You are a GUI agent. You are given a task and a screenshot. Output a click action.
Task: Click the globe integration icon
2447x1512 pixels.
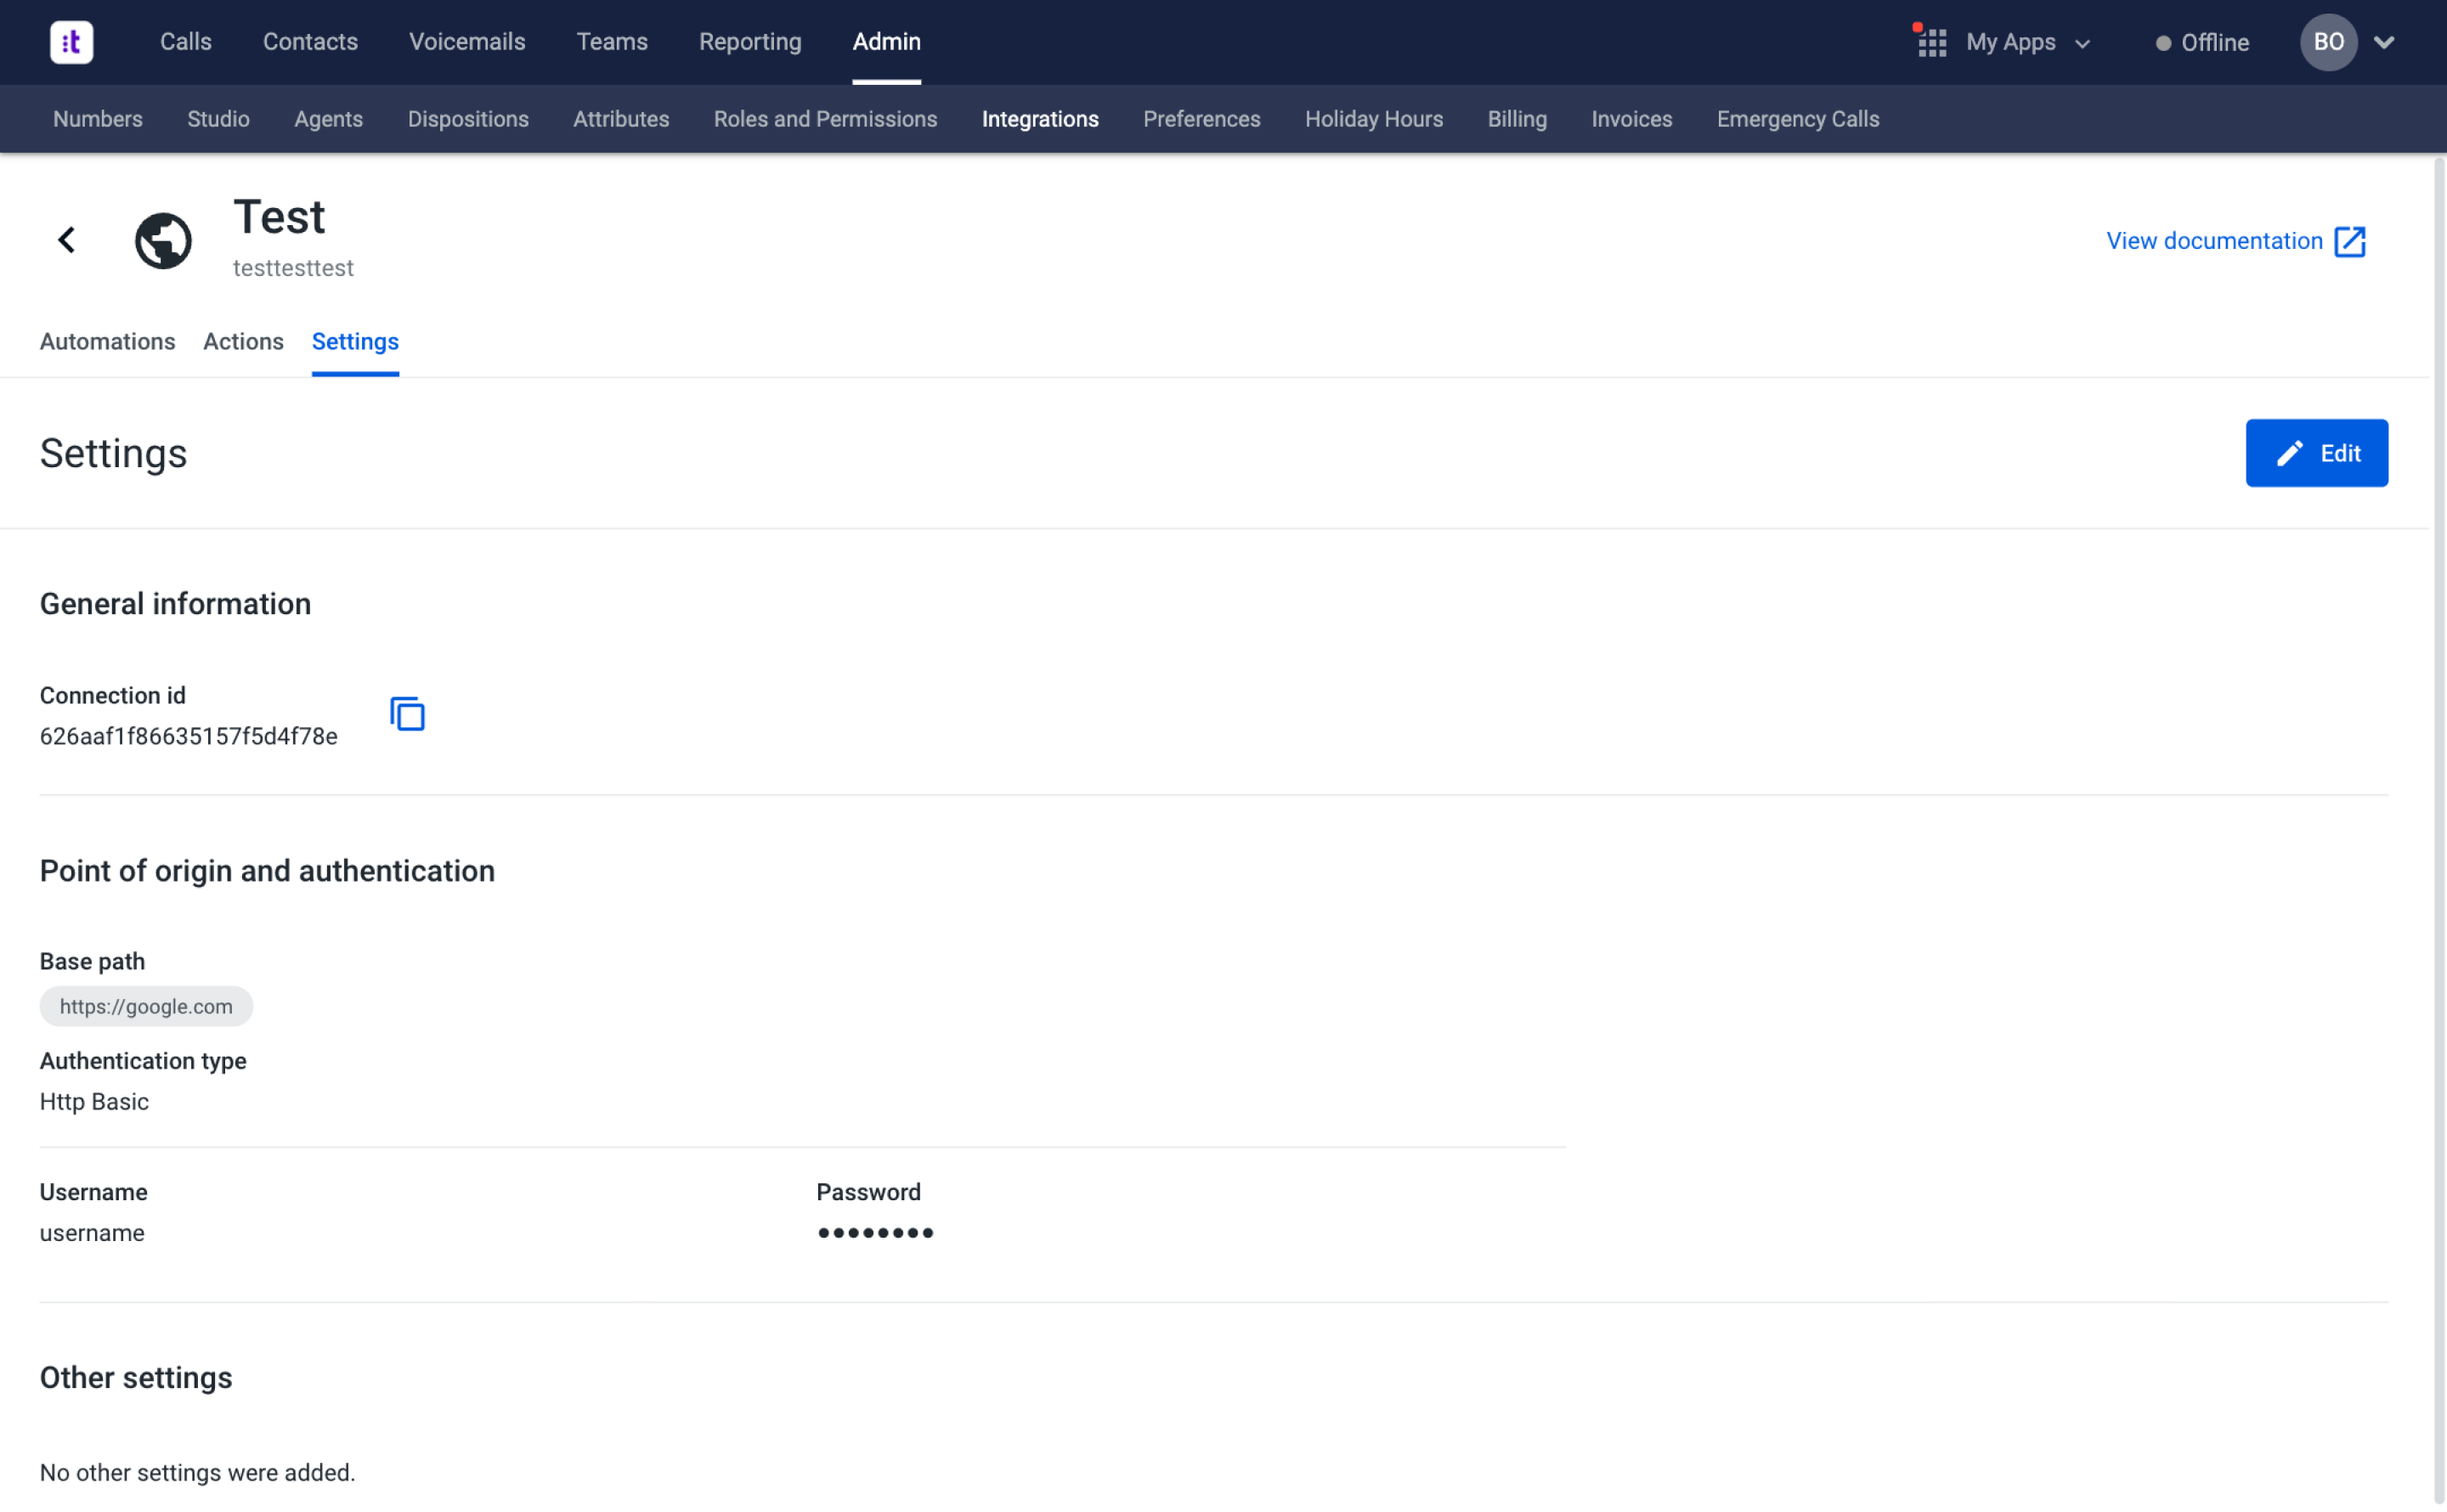click(163, 240)
